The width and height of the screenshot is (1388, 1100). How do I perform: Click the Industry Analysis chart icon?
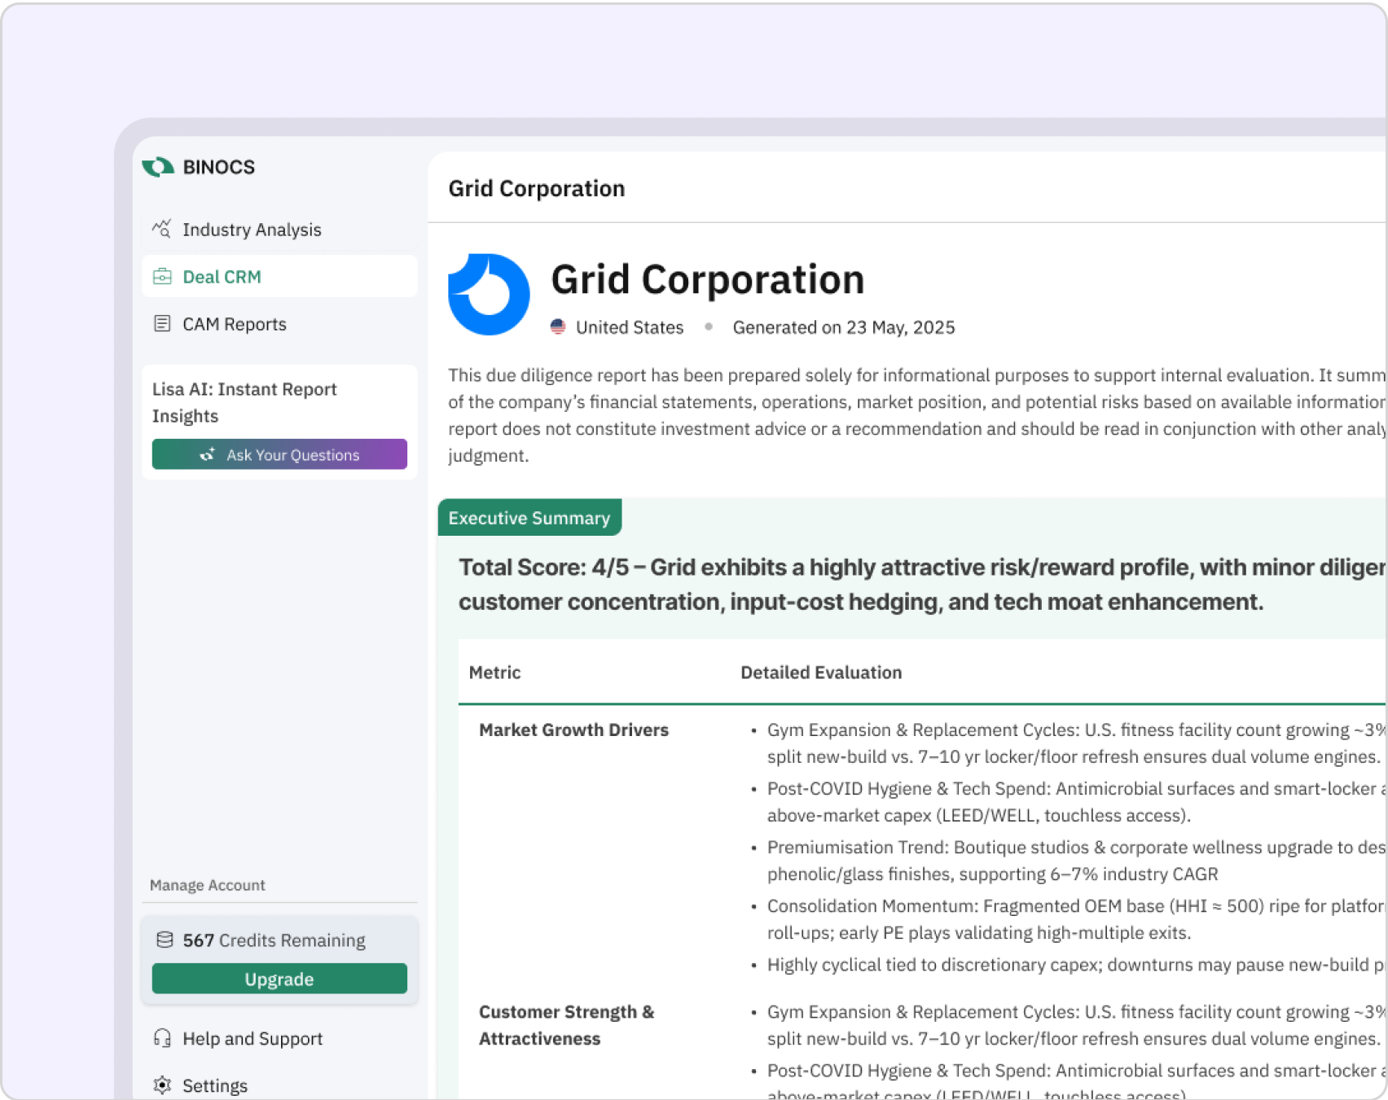[x=162, y=229]
